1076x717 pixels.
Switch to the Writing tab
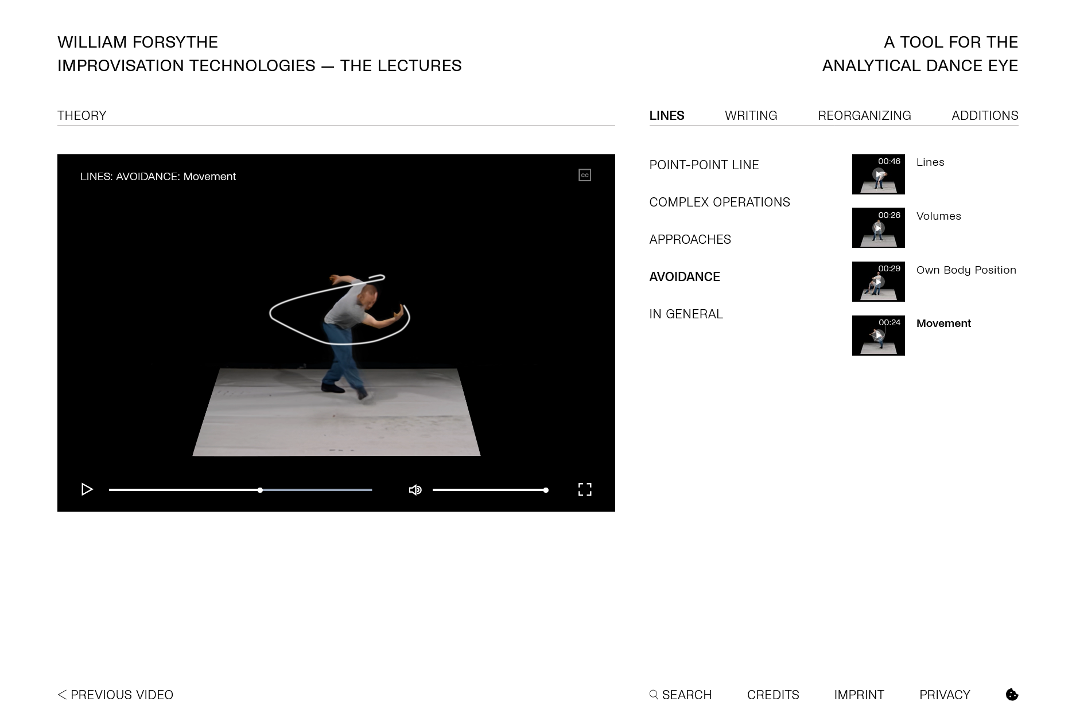tap(751, 115)
